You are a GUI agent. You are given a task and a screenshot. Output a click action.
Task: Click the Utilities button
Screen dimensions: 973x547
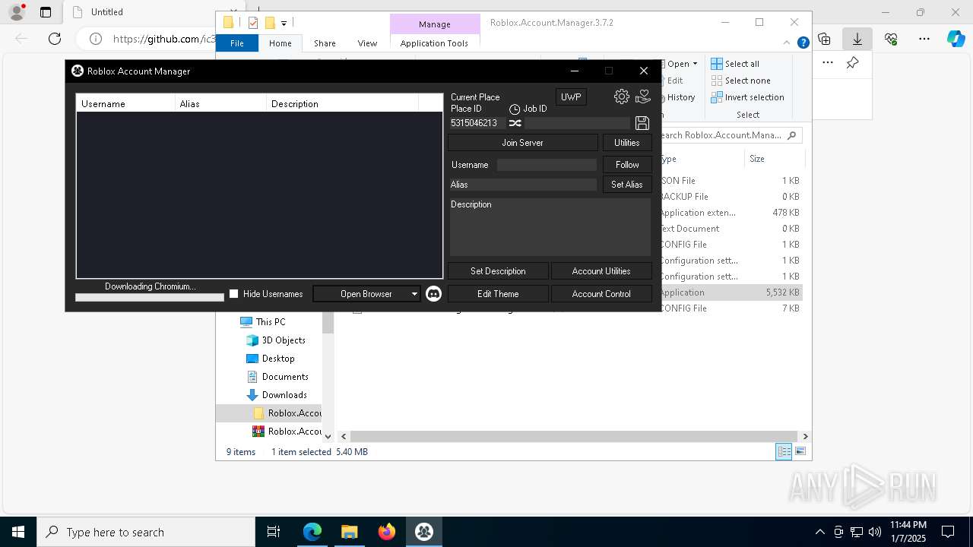(627, 143)
